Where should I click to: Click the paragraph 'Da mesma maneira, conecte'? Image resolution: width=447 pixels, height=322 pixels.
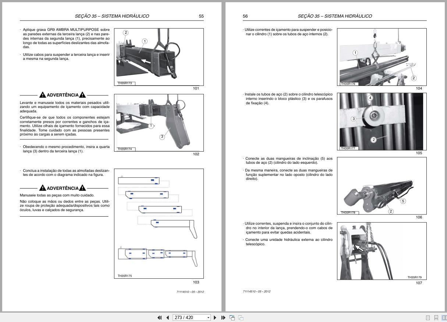[x=288, y=174]
